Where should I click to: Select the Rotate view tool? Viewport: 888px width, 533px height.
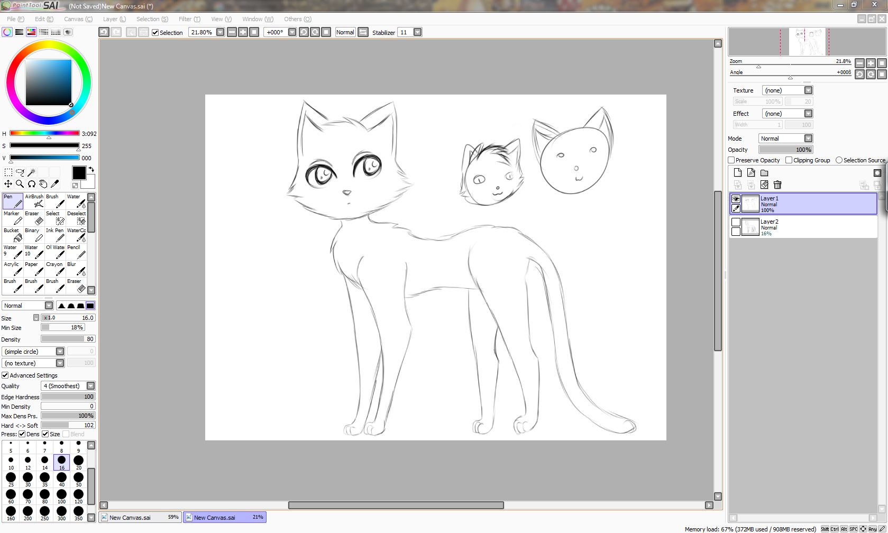(x=32, y=184)
